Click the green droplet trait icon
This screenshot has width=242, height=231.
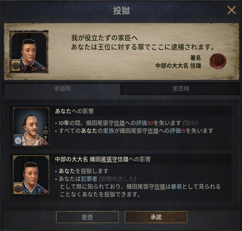pyautogui.click(x=46, y=127)
